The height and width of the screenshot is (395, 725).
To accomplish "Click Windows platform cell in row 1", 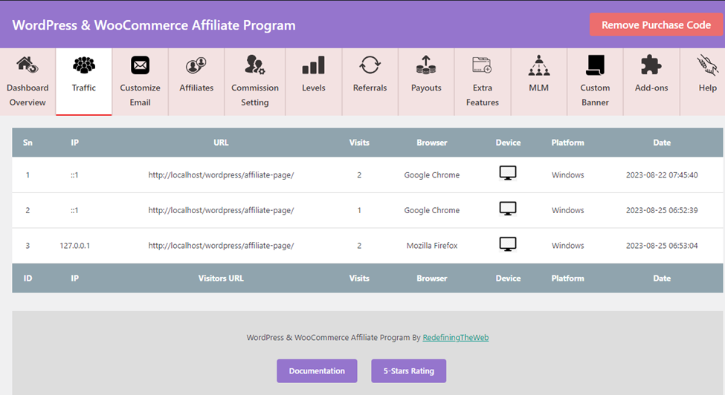I will (x=568, y=175).
